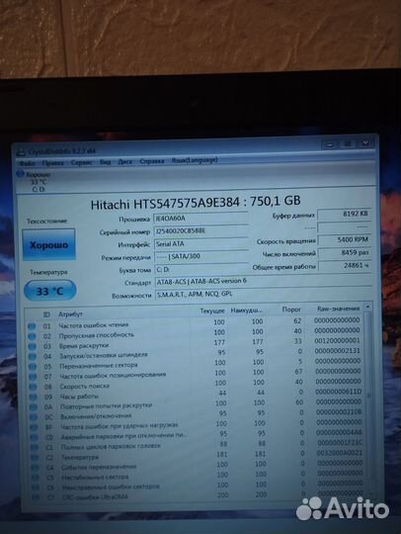This screenshot has height=534, width=401.
Task: Select the Хорошо 33 °C C: D: disk entry
Action: point(34,182)
